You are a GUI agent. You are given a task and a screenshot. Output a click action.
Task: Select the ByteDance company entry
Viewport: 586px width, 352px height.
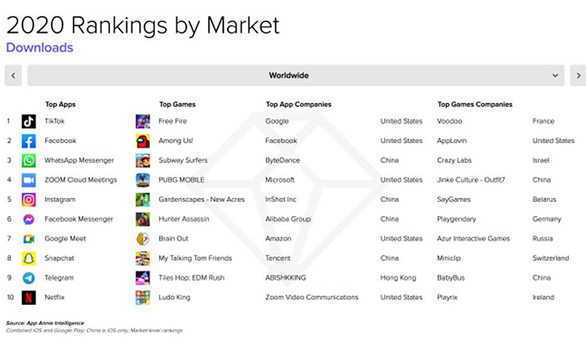click(x=282, y=160)
